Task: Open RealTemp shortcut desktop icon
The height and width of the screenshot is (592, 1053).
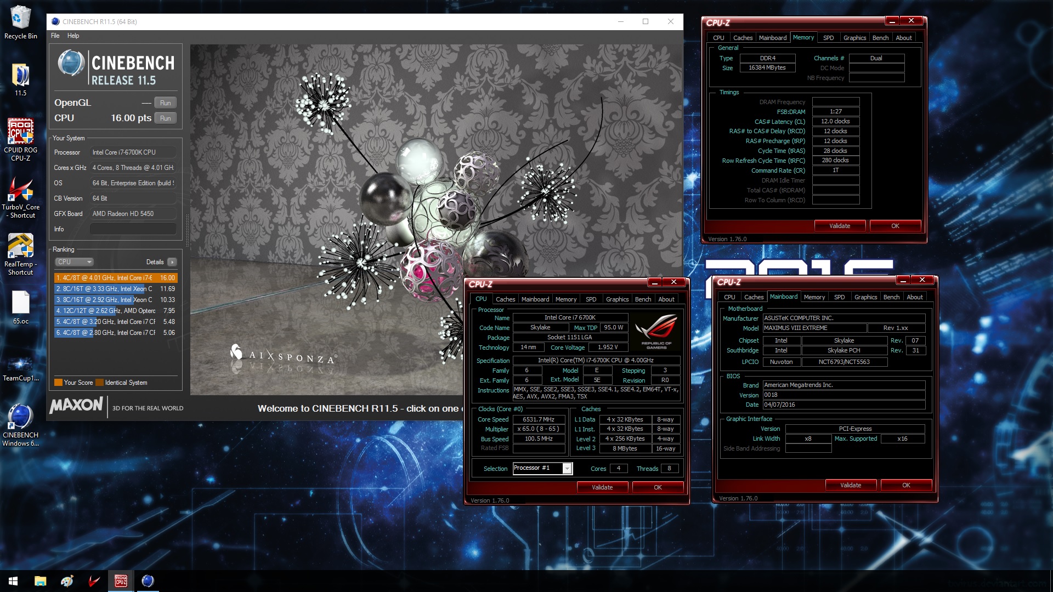Action: [x=20, y=254]
